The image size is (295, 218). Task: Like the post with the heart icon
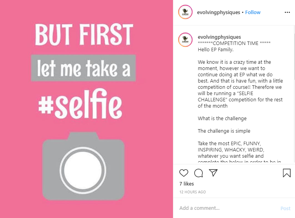pyautogui.click(x=184, y=173)
